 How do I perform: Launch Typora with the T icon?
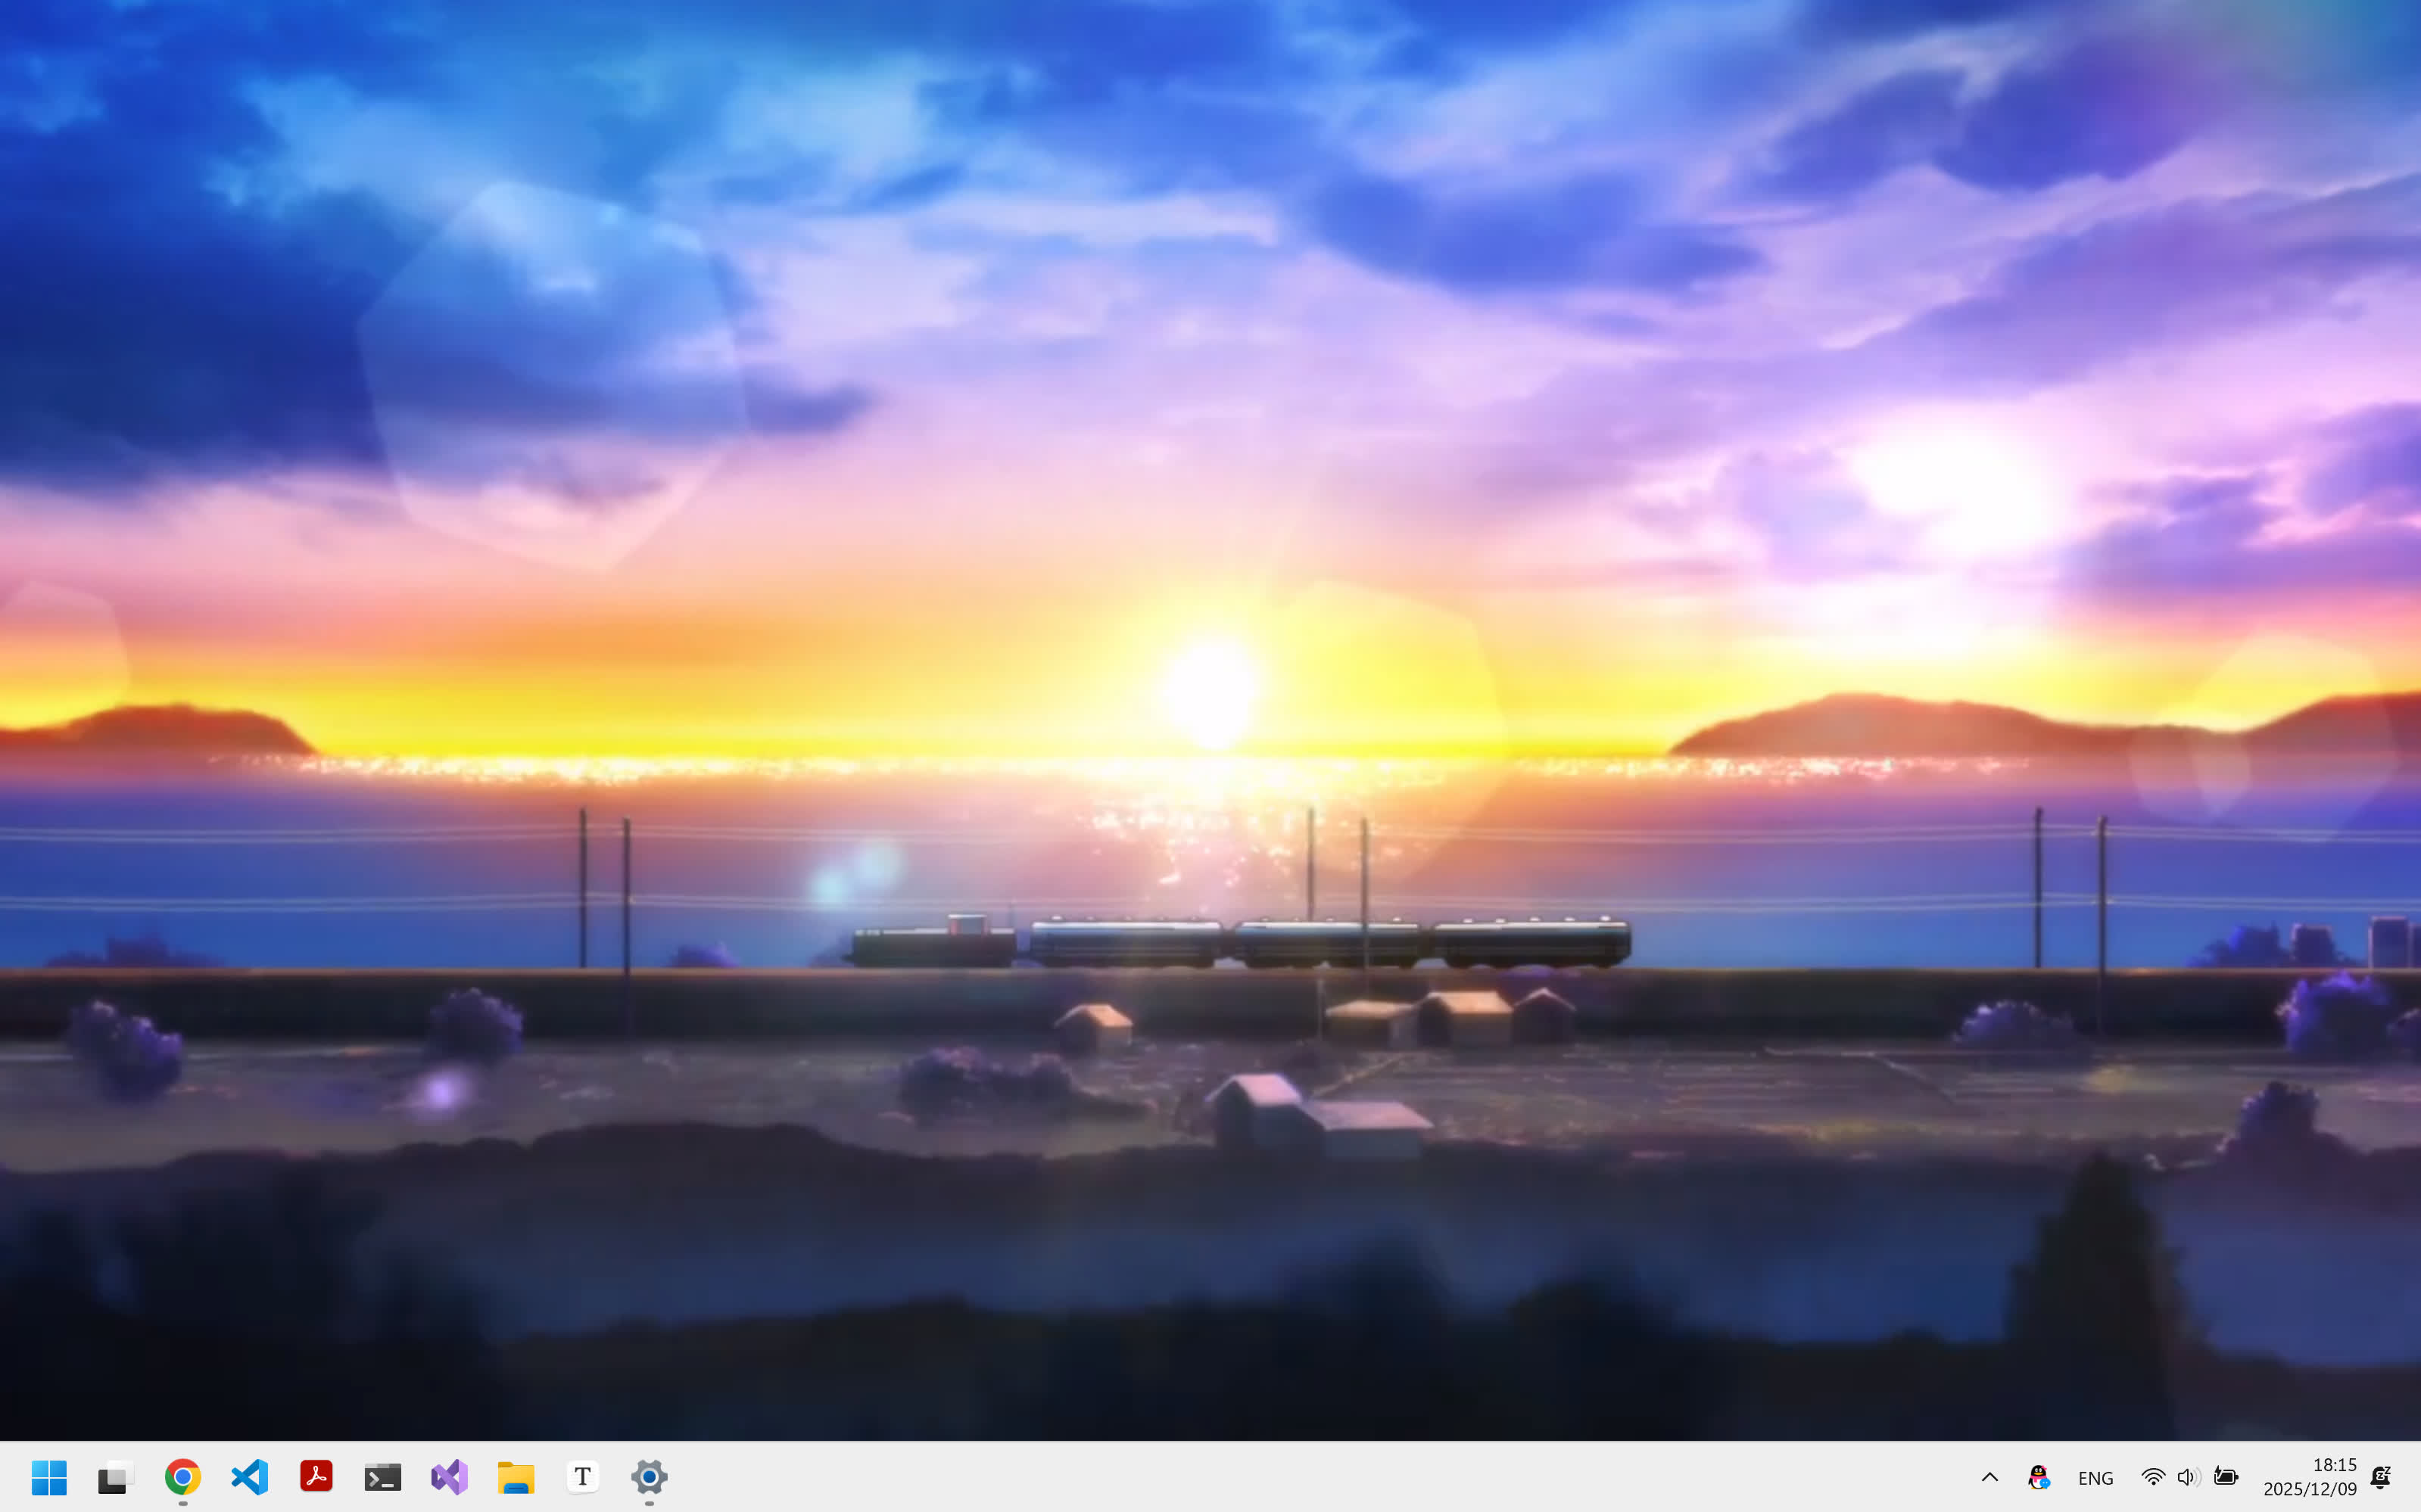coord(582,1477)
